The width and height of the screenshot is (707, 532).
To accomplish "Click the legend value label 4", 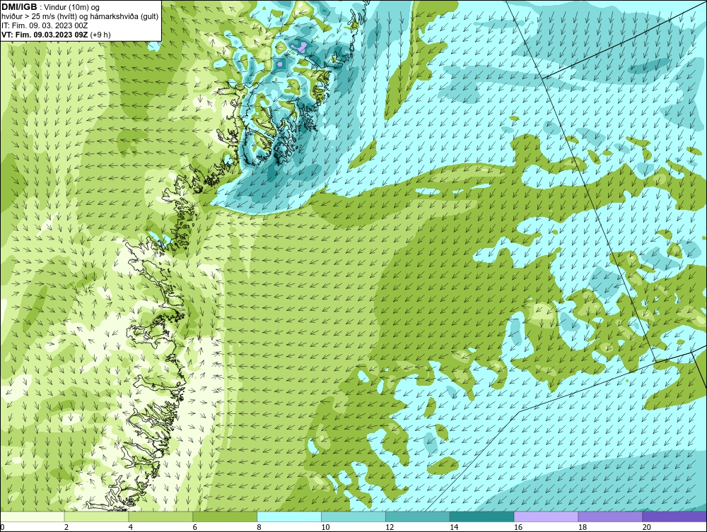I will 131,527.
